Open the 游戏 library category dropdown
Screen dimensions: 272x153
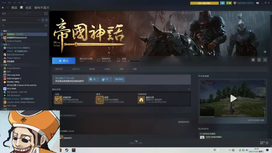tap(21, 20)
